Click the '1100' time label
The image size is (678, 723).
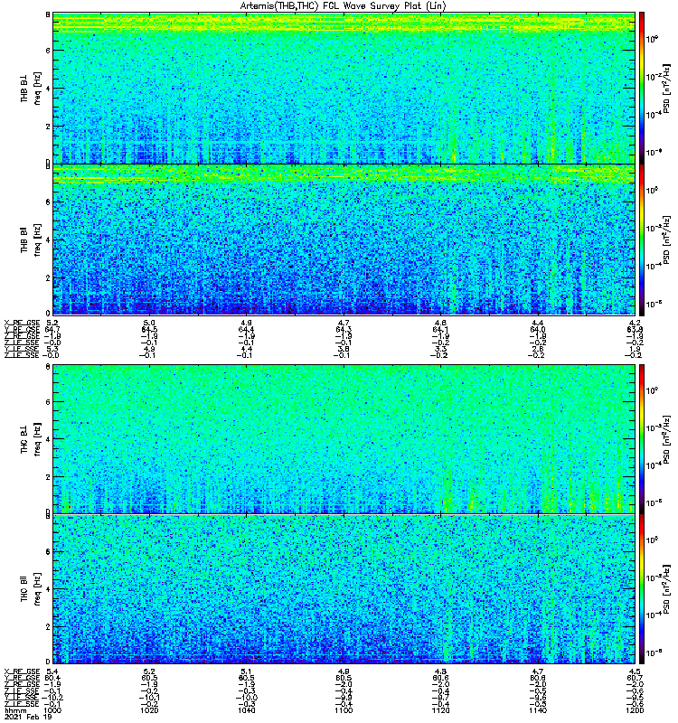pos(344,710)
